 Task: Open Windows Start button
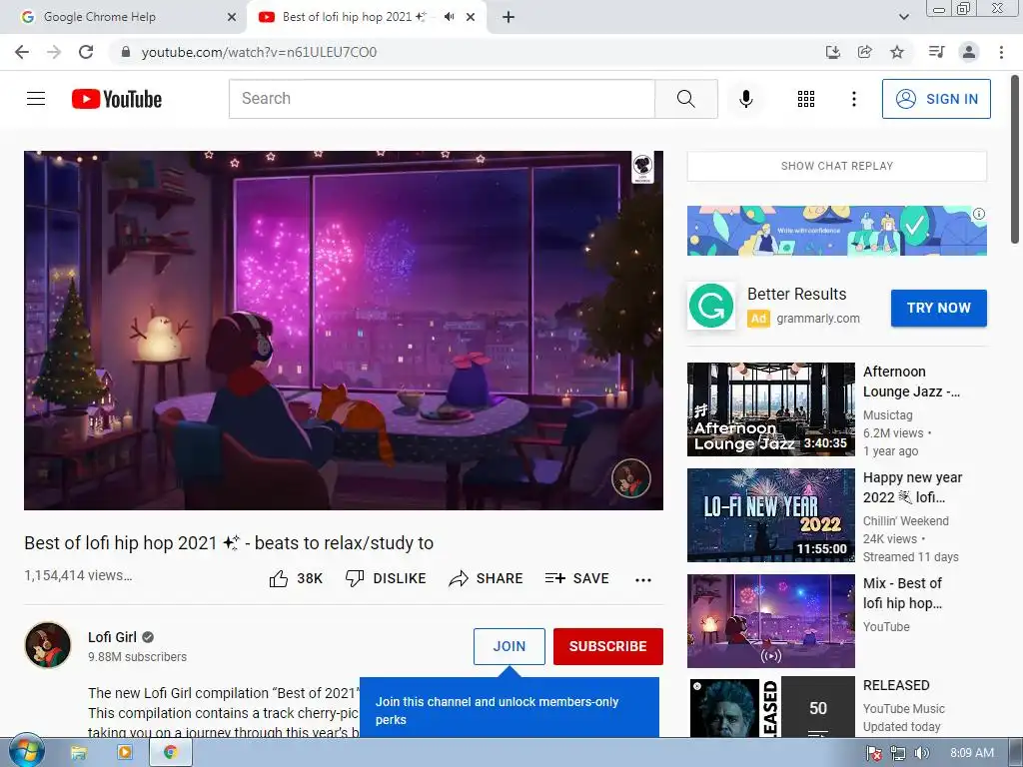tap(26, 752)
